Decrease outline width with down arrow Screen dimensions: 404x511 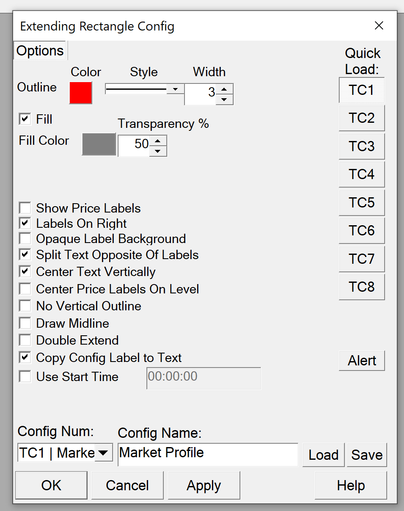pos(224,100)
